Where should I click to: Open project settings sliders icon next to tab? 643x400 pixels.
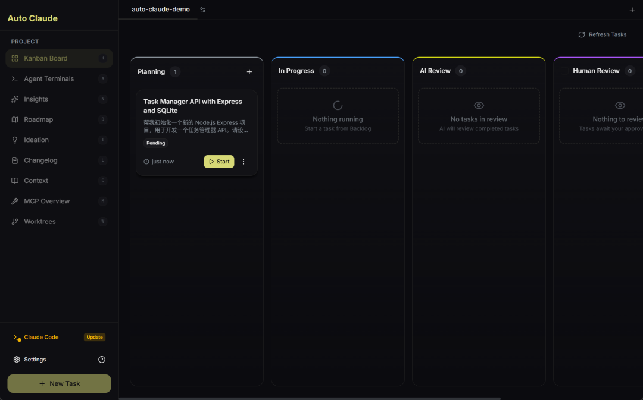202,10
